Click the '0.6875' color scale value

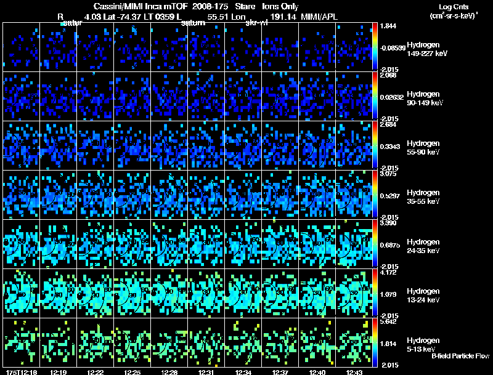(390, 245)
